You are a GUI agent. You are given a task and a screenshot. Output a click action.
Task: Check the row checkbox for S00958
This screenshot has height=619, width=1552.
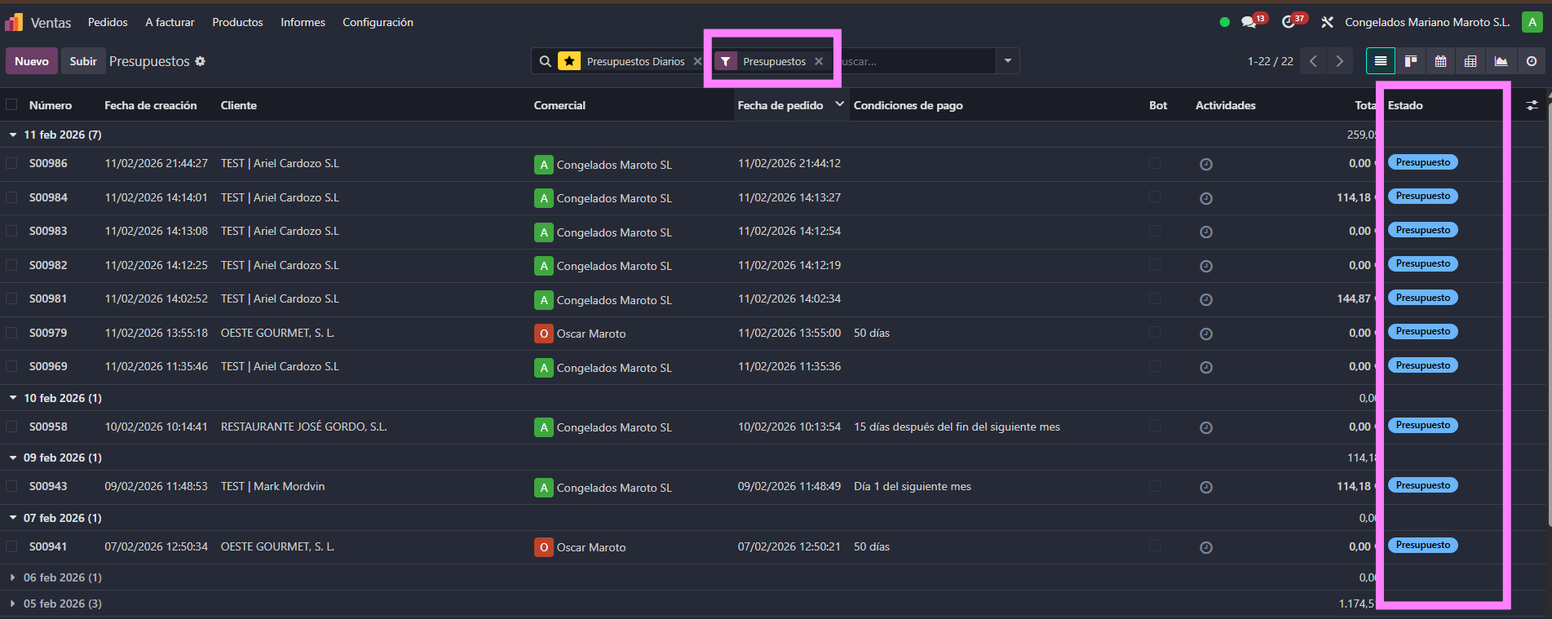tap(11, 427)
